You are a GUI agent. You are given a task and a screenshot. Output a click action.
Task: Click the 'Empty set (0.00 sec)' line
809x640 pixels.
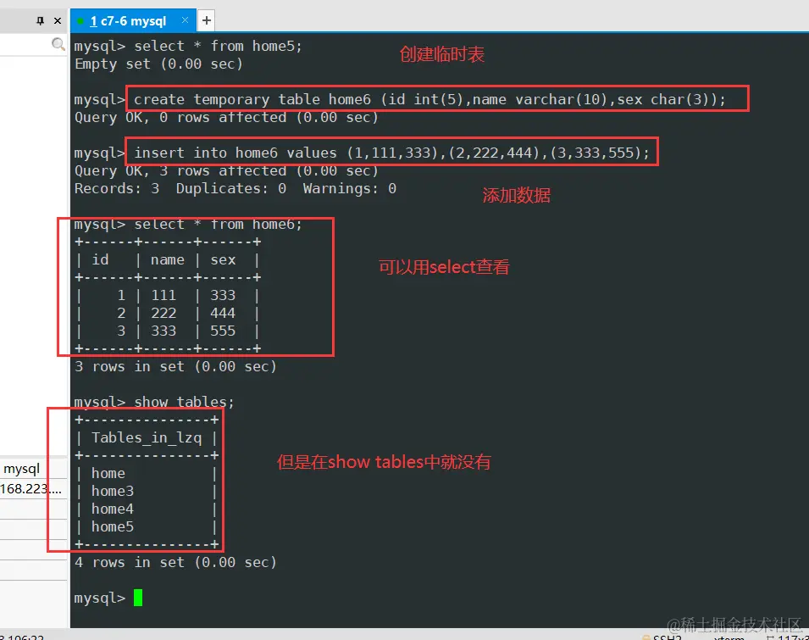click(x=158, y=64)
